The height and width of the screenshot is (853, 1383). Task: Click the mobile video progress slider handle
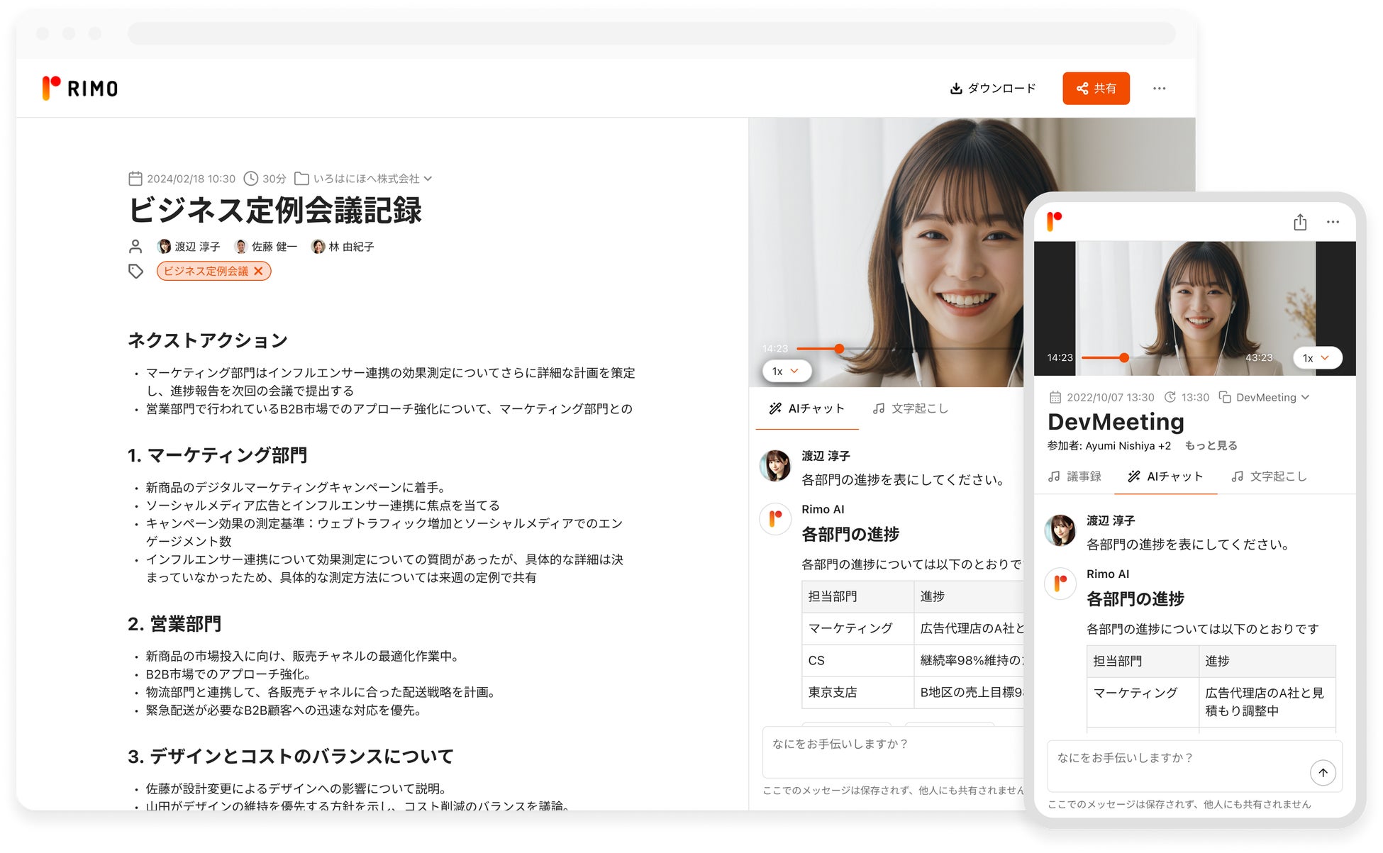coord(1124,358)
